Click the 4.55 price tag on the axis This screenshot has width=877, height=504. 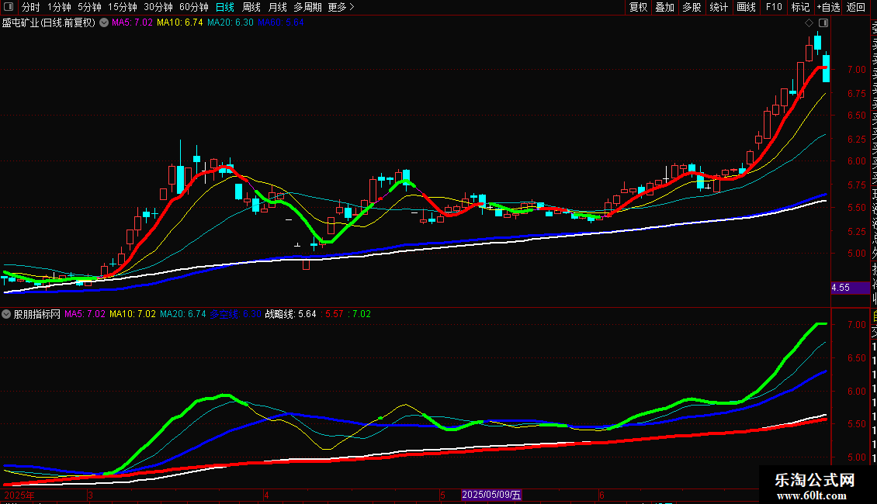coord(850,288)
